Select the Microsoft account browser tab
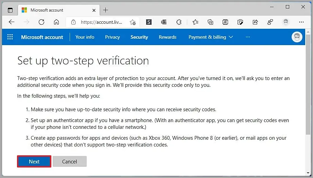The width and height of the screenshot is (313, 178). coord(59,10)
